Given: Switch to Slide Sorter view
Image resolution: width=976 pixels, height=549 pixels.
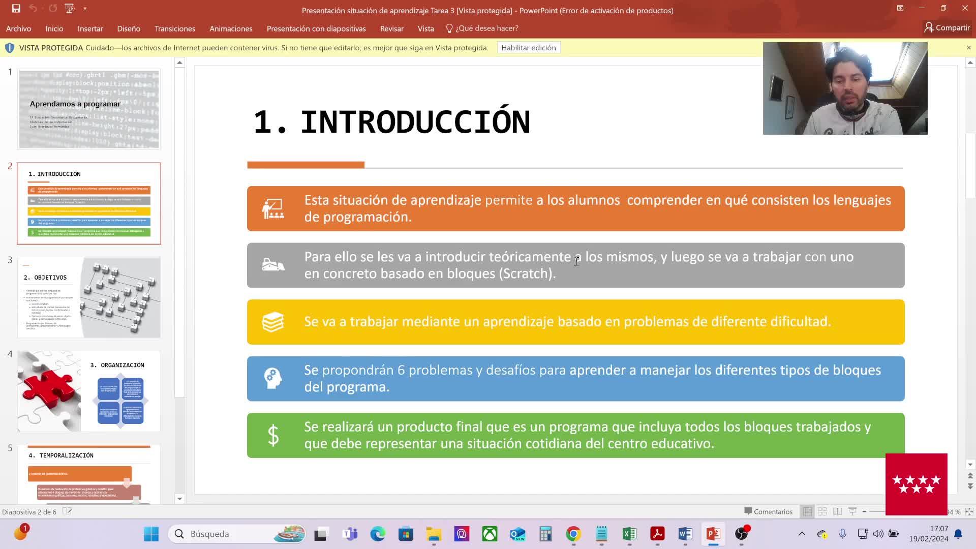Looking at the screenshot, I should pos(822,511).
